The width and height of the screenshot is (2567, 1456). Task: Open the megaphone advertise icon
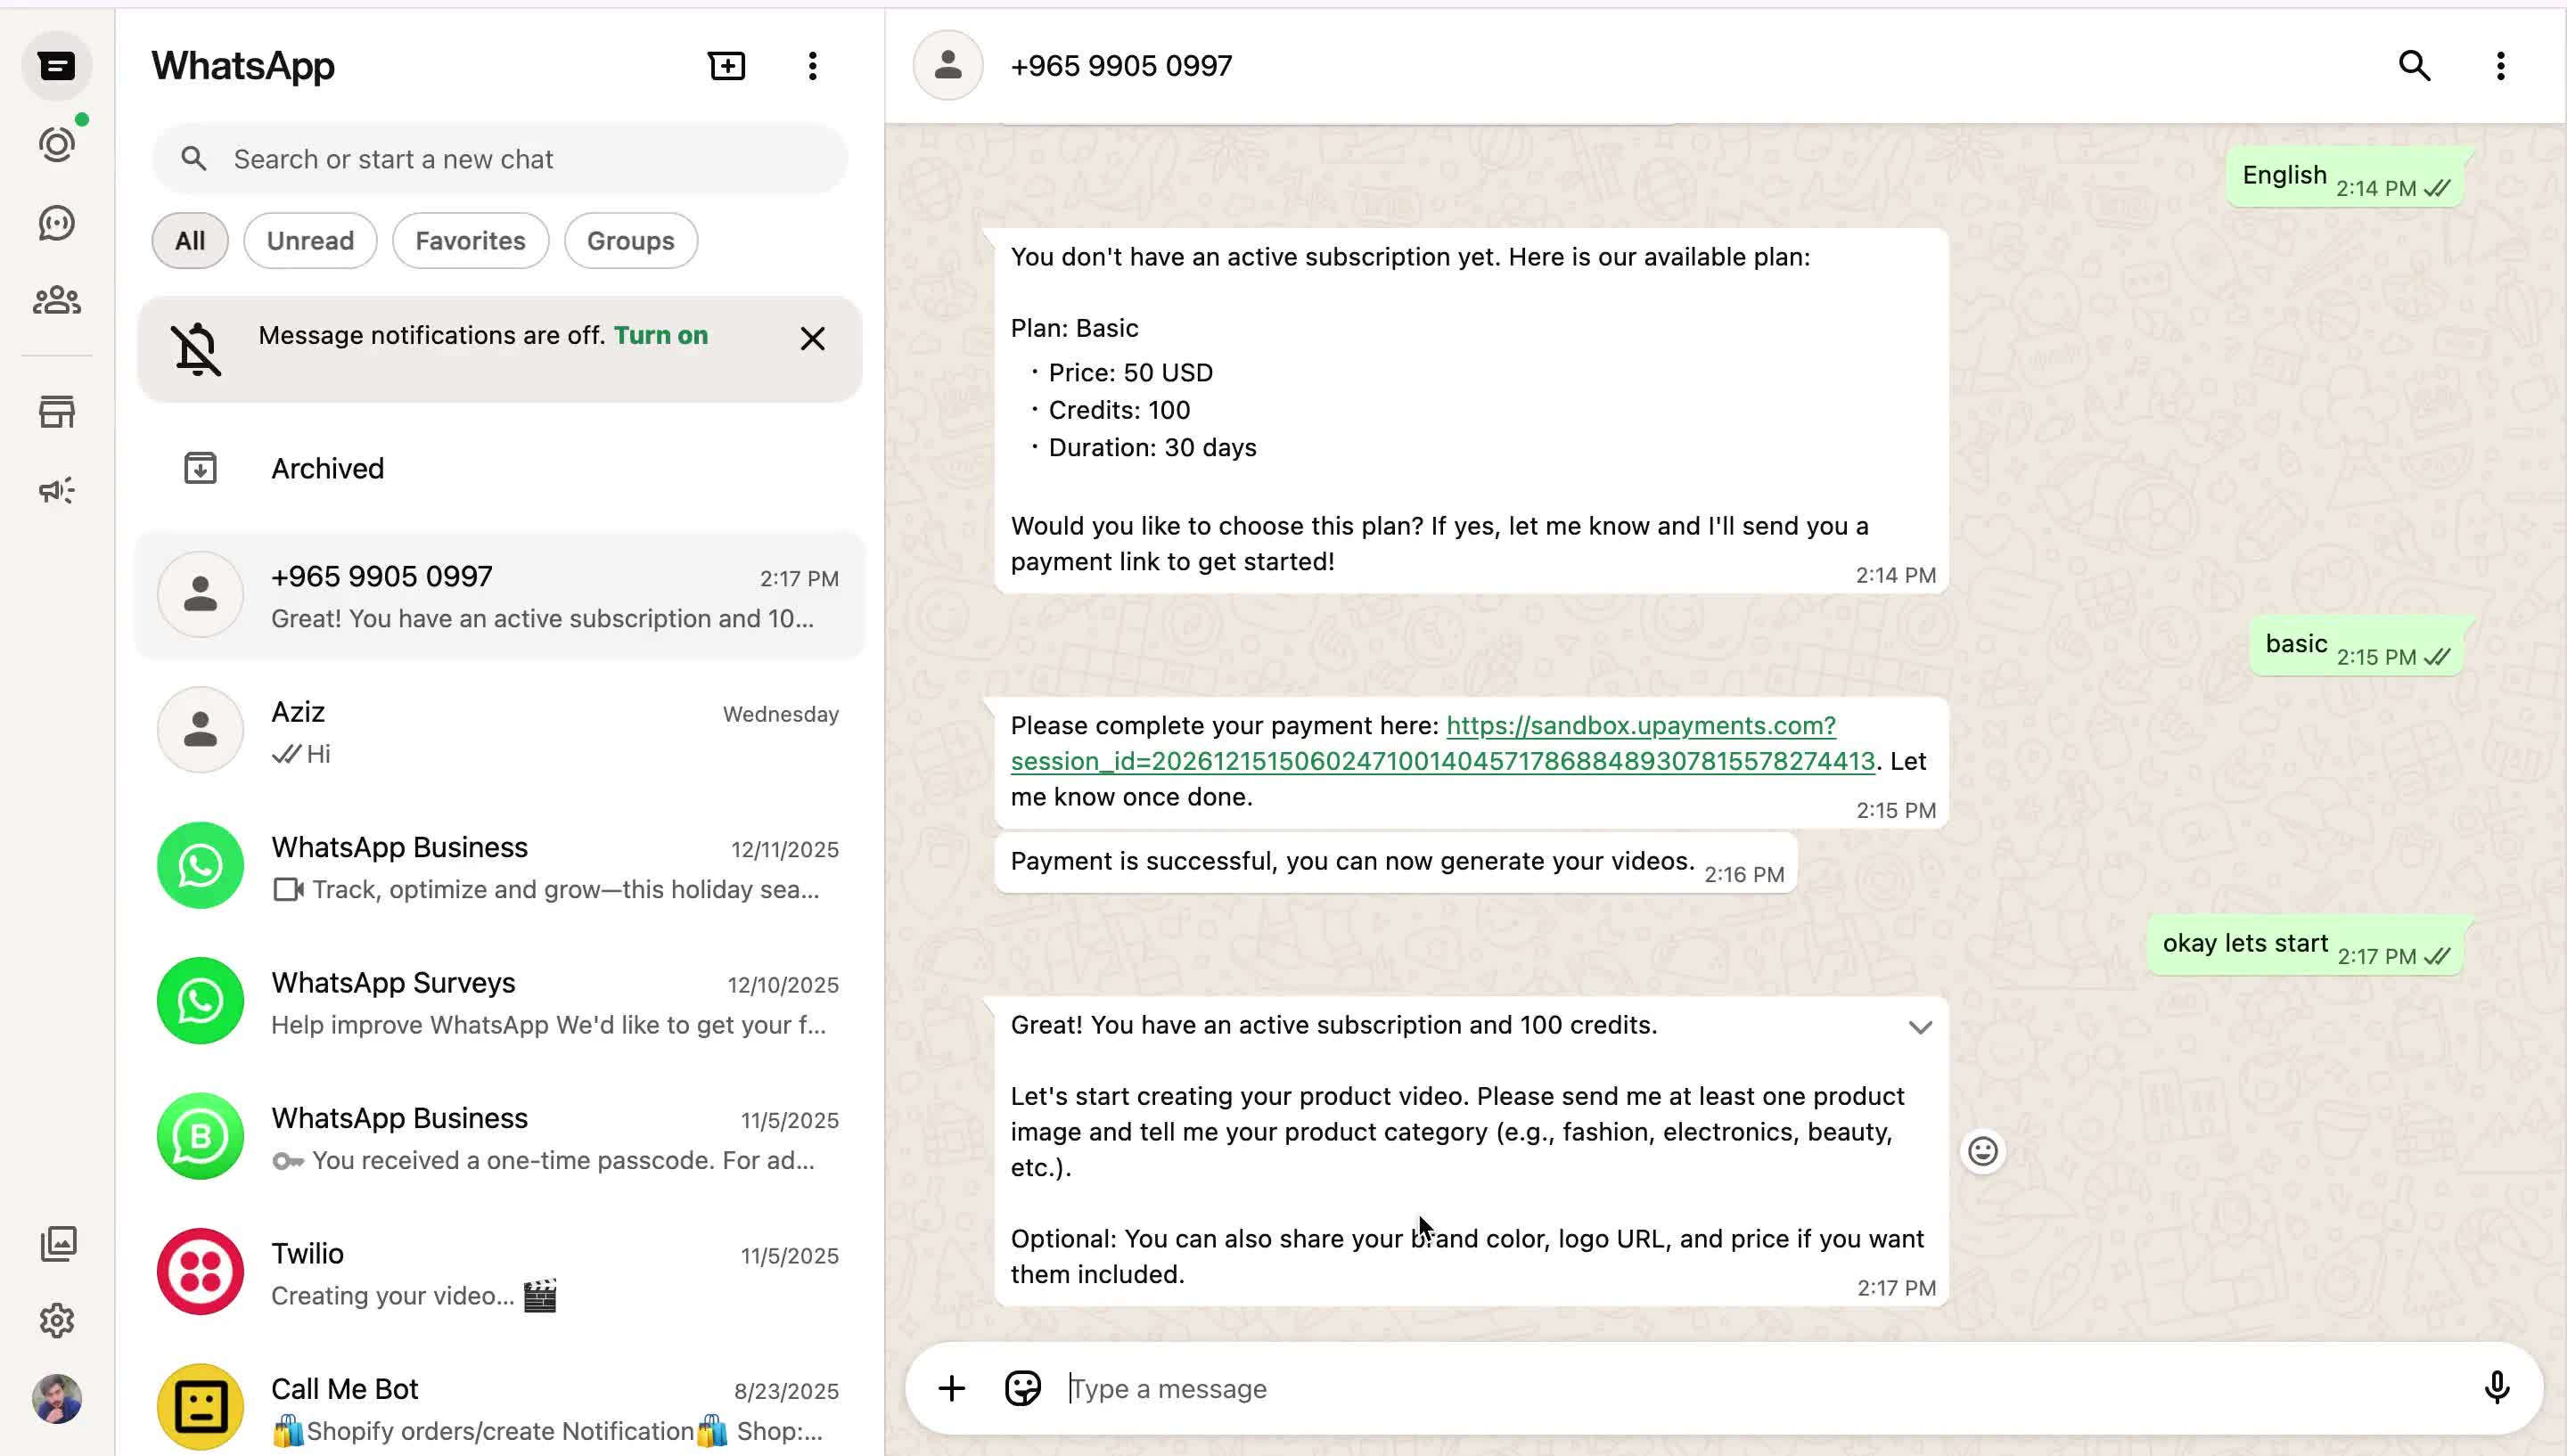coord(57,490)
